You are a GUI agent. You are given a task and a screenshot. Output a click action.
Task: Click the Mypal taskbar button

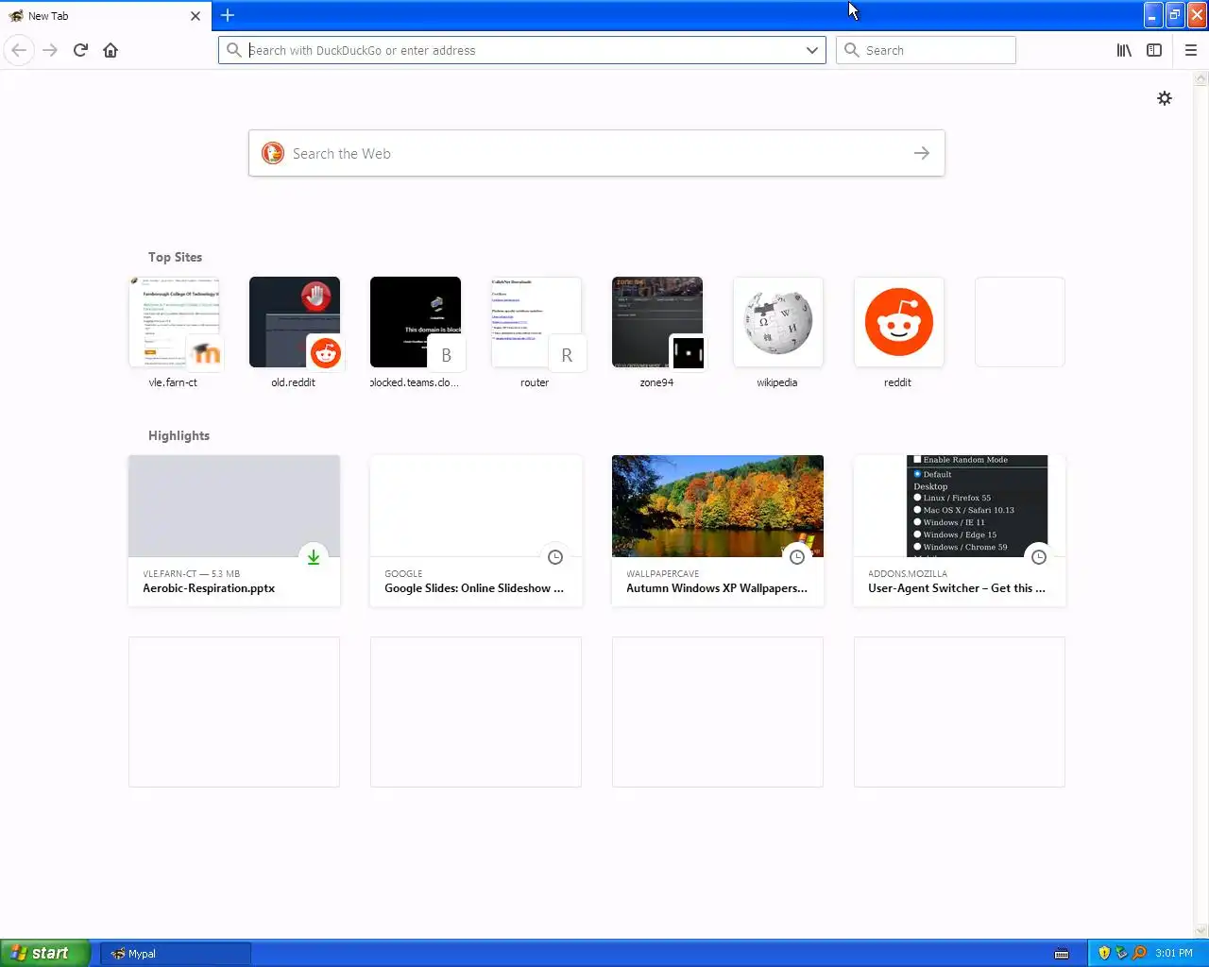pos(177,954)
